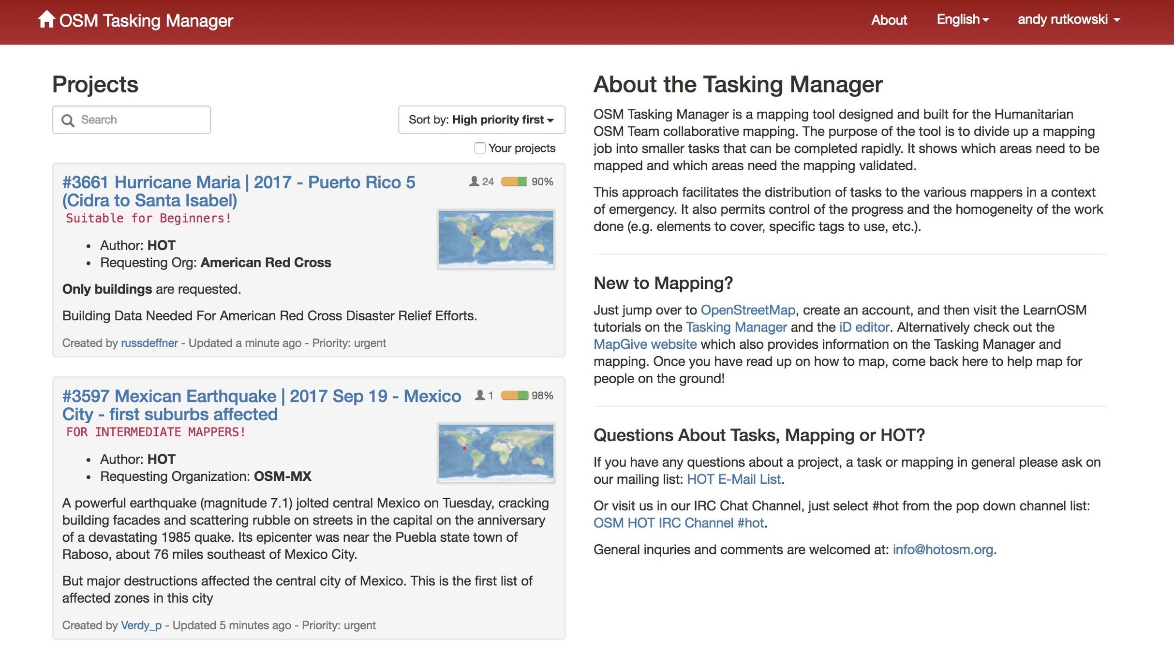This screenshot has height=653, width=1174.
Task: Click contributor icon on Hurricane Maria project
Action: [x=474, y=181]
